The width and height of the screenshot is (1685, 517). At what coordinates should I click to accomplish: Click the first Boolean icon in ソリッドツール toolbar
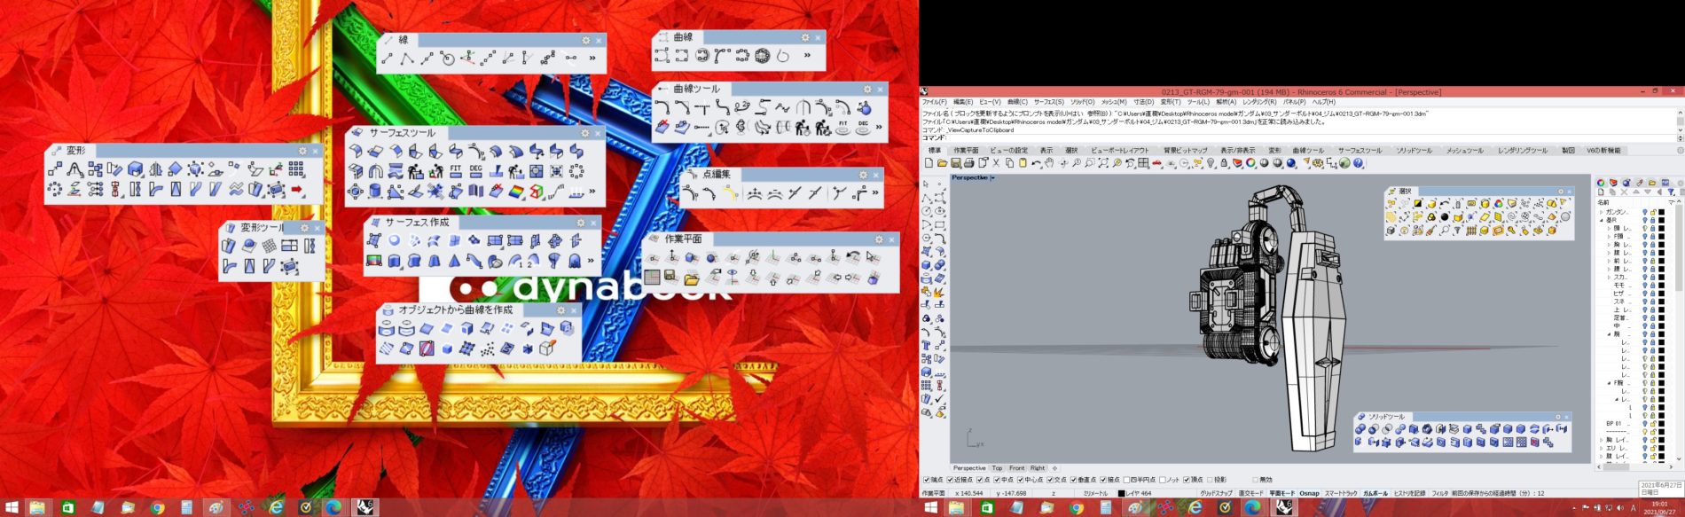tap(1360, 429)
